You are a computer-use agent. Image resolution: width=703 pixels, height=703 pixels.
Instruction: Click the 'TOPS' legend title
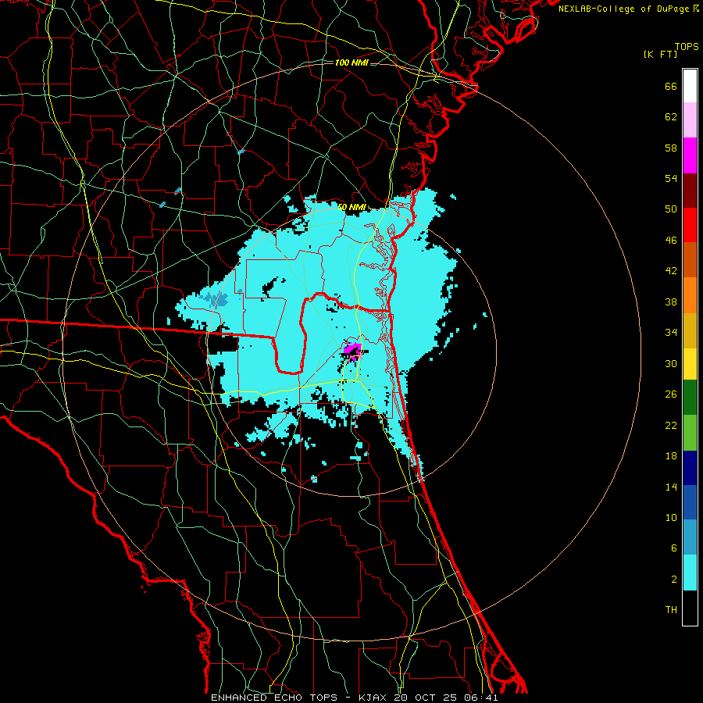(x=687, y=46)
